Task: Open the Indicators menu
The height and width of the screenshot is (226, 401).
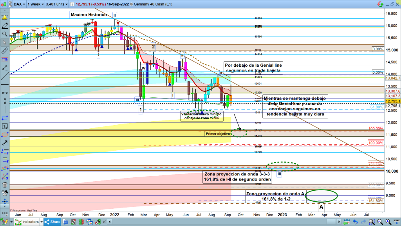Action: click(x=27, y=222)
